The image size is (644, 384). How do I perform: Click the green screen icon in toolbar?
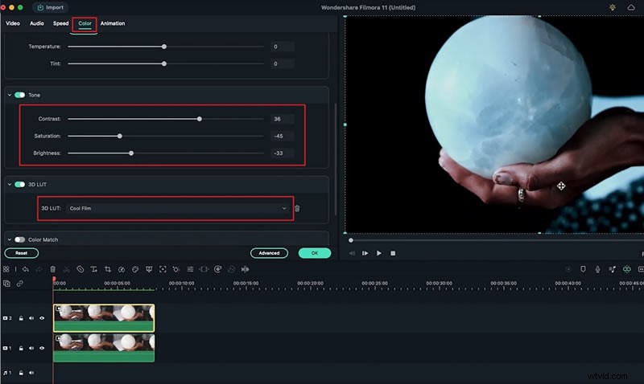[x=149, y=269]
